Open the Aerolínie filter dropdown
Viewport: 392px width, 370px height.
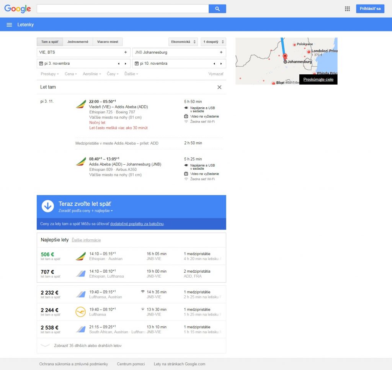pyautogui.click(x=92, y=74)
